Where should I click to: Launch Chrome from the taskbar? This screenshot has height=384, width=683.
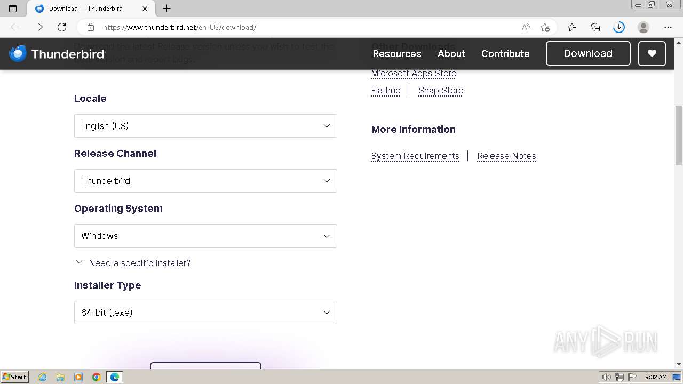[97, 377]
